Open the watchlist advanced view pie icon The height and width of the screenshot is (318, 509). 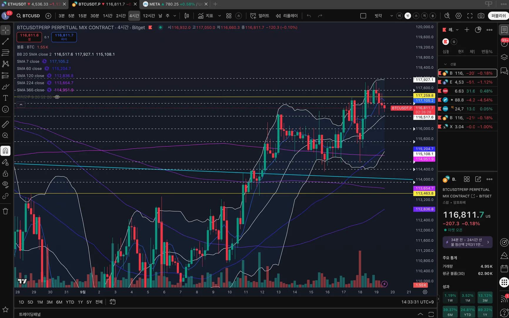coord(478,30)
